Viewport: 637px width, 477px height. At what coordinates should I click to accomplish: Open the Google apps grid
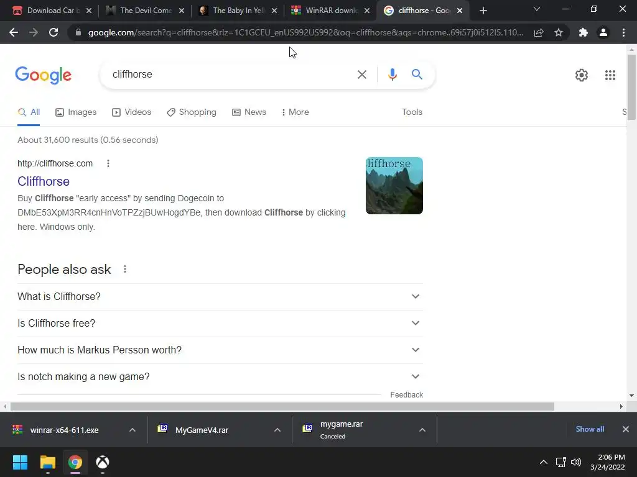coord(610,75)
